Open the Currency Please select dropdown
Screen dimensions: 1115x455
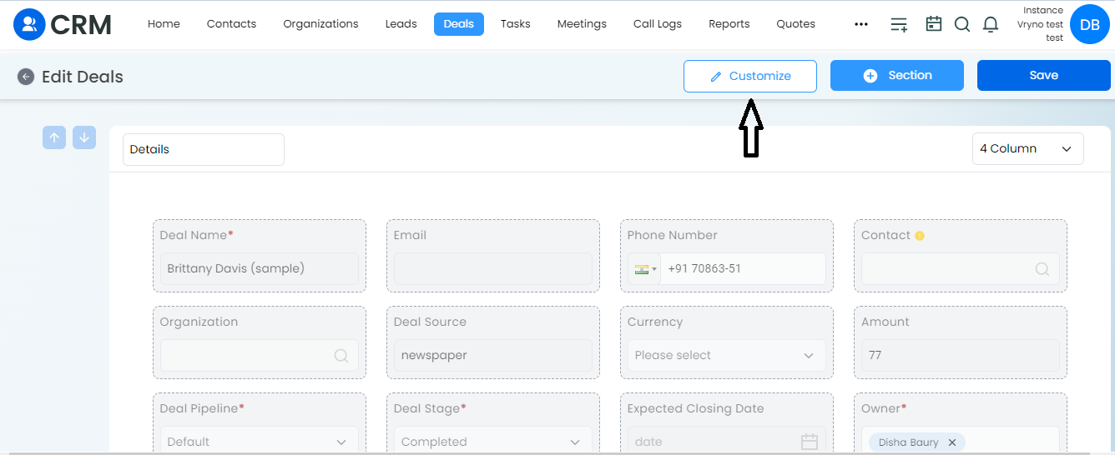click(x=726, y=355)
